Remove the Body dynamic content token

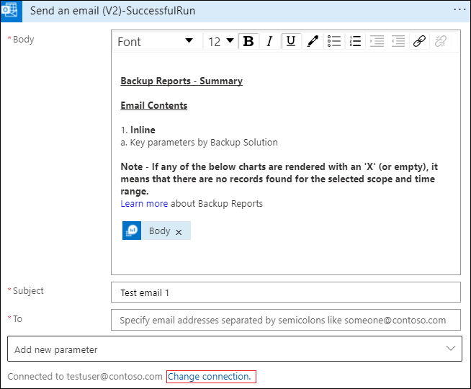(179, 232)
